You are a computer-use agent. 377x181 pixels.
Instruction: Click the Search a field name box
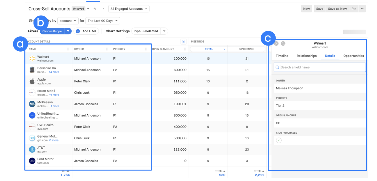pos(320,67)
